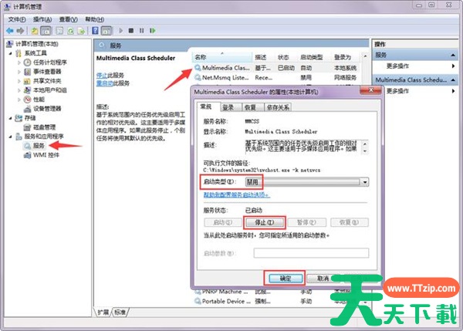
Task: Click the Local Users and Groups icon
Action: click(x=27, y=90)
